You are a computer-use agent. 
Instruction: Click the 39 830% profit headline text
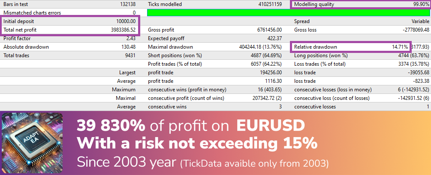[153, 126]
